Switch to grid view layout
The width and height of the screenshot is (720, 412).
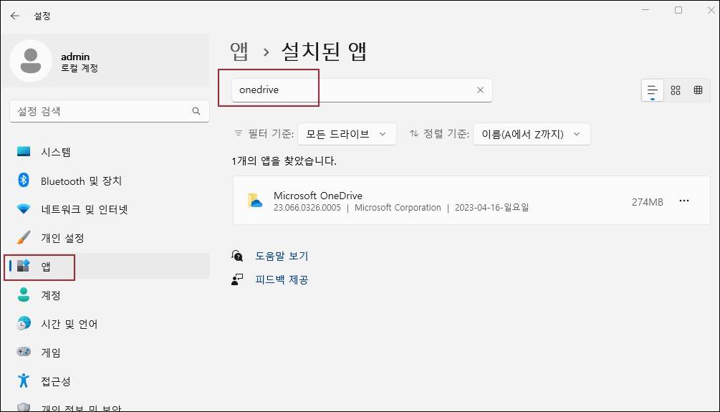pos(676,90)
